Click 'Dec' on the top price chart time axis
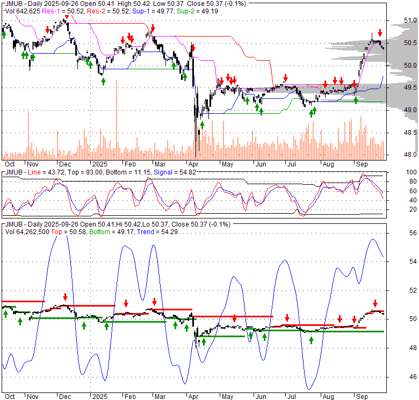 pyautogui.click(x=65, y=164)
